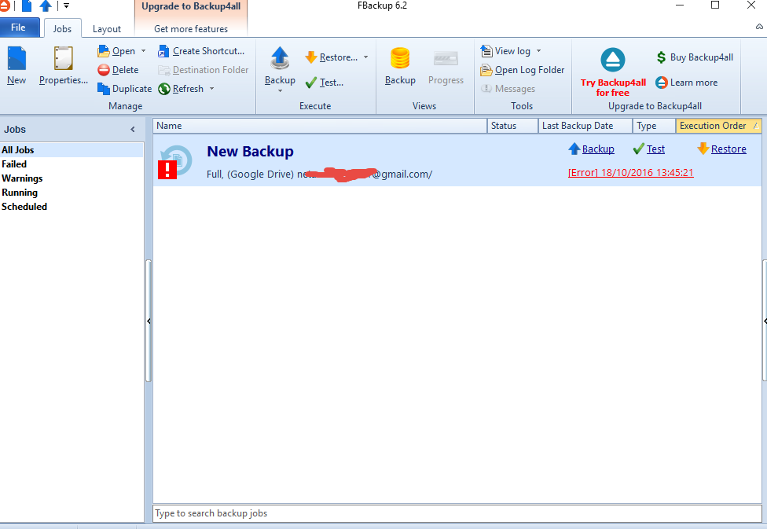The height and width of the screenshot is (529, 767).
Task: Click the left splitter collapse arrow
Action: tap(149, 321)
